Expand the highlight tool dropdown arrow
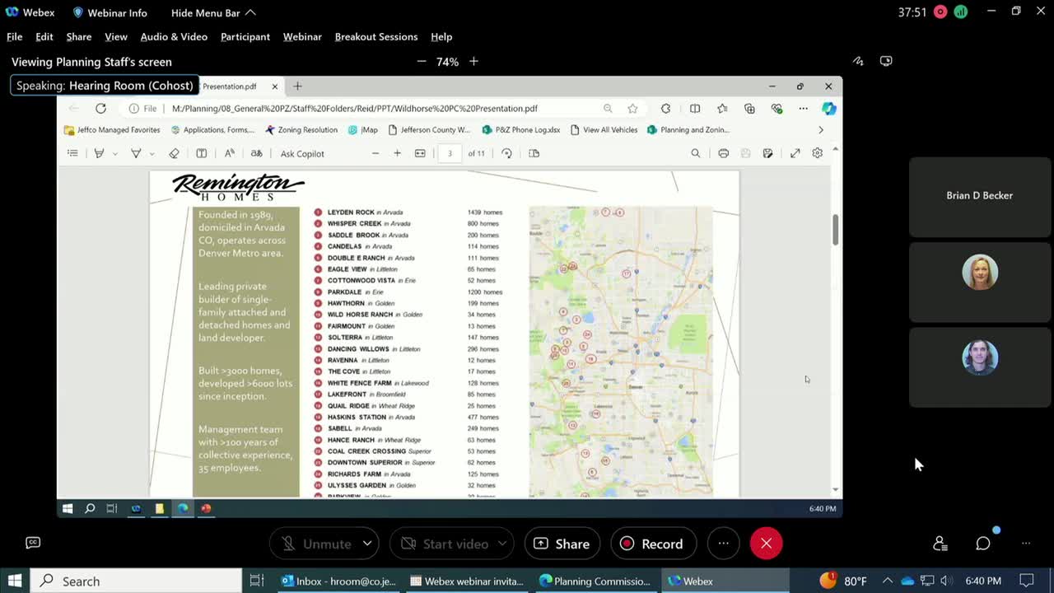1054x593 pixels. click(x=114, y=154)
